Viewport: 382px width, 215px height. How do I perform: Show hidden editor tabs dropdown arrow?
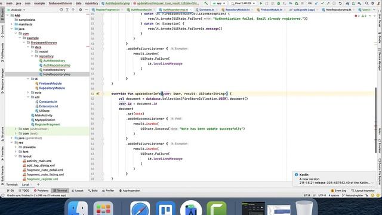click(374, 10)
